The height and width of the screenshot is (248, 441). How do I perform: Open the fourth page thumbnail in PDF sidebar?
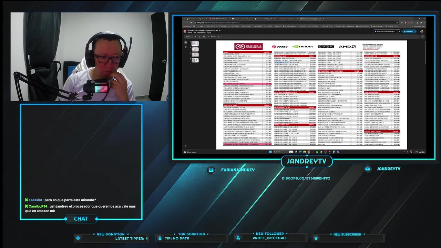(x=195, y=60)
